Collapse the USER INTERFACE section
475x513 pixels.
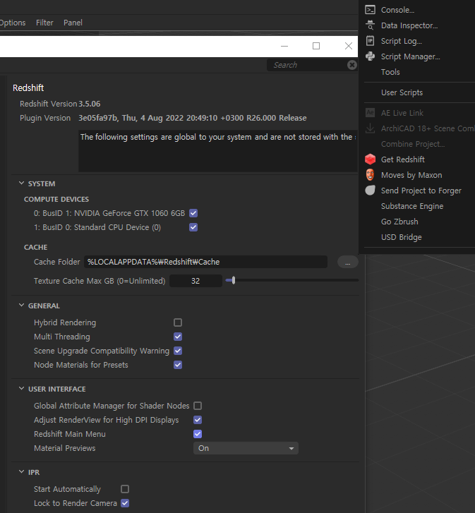(x=22, y=389)
